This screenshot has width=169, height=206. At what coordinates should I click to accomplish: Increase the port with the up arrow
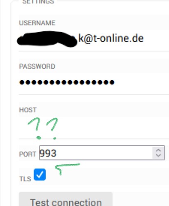point(158,150)
